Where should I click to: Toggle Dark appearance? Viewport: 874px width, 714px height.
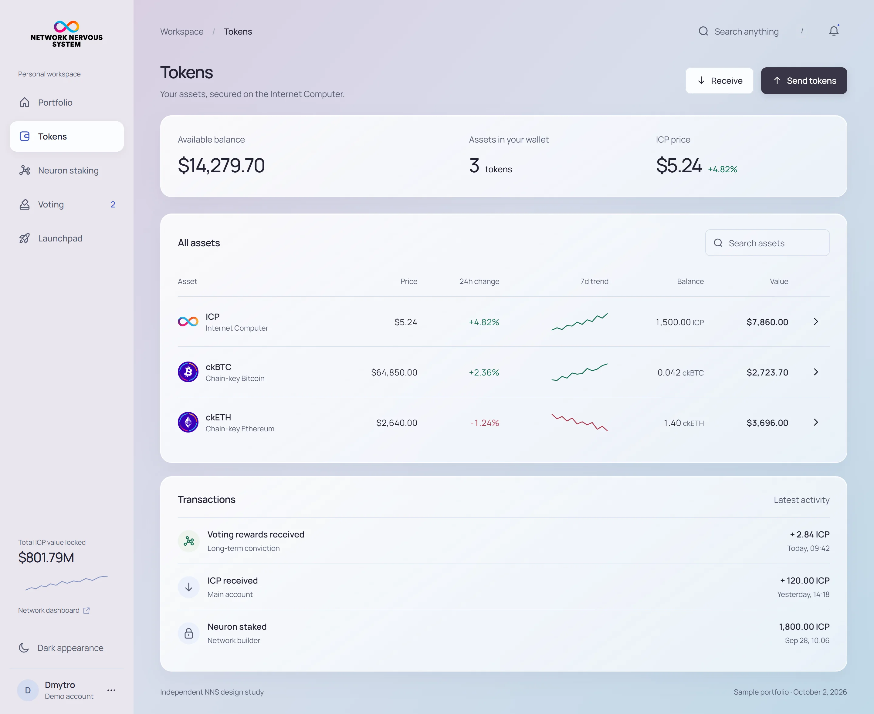click(67, 648)
